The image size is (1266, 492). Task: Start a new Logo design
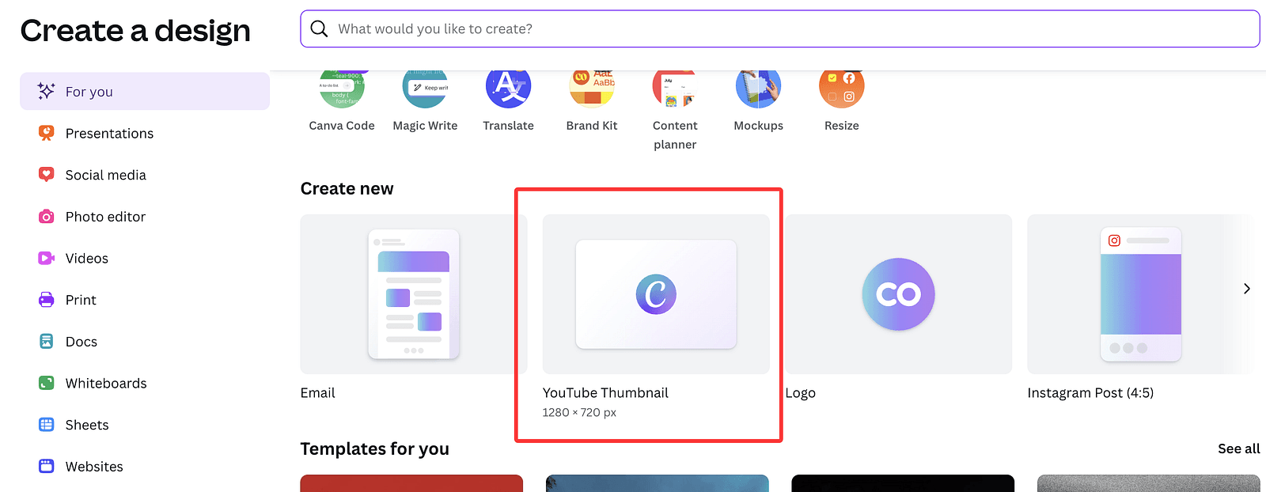coord(898,294)
